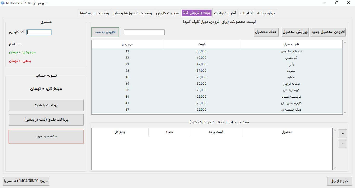Screen dimensions: 355x188
Task: Select the 'مدیریت کاربران' tab
Action: tap(167, 13)
